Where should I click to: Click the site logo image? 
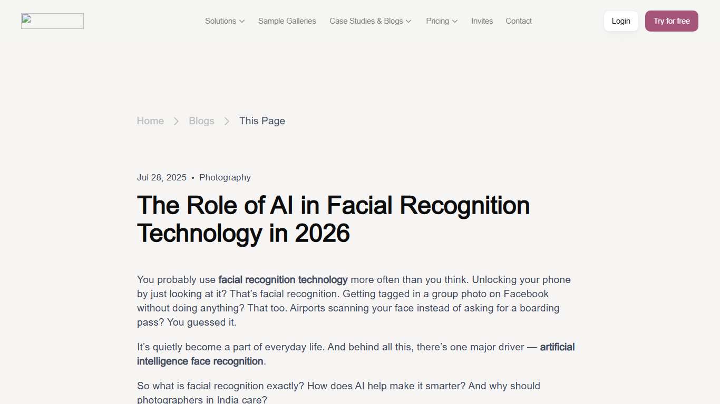coord(52,21)
